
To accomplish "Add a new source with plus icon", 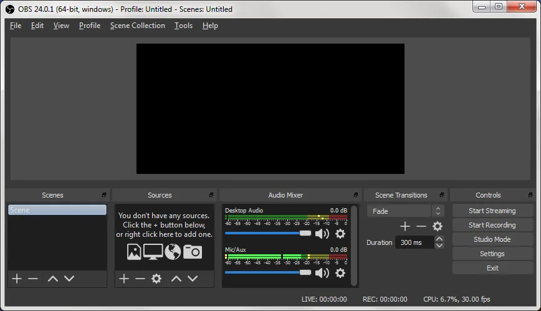I will 124,278.
